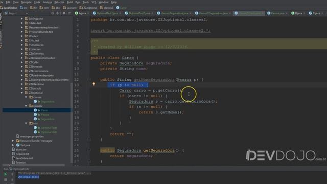Expand the ZZDthreads folder

[x=21, y=66]
